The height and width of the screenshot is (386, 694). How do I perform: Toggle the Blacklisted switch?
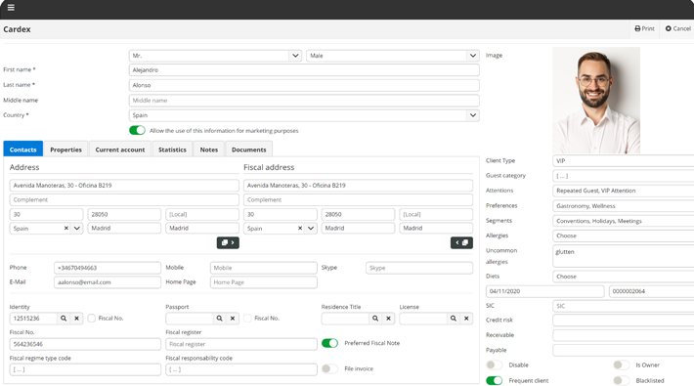pyautogui.click(x=621, y=380)
